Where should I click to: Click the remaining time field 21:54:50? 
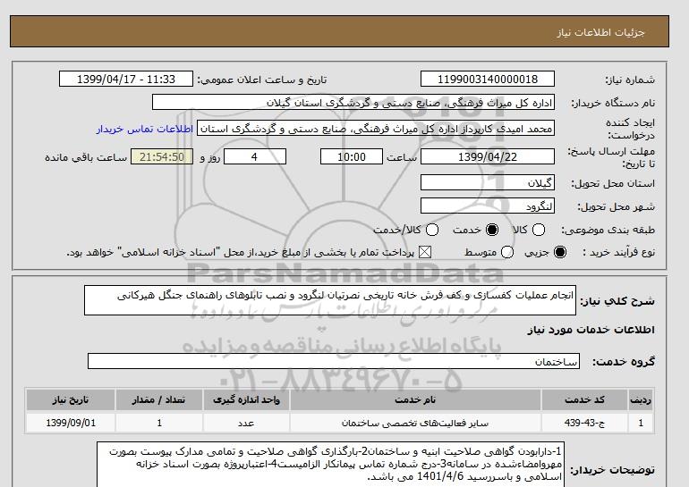coord(162,156)
